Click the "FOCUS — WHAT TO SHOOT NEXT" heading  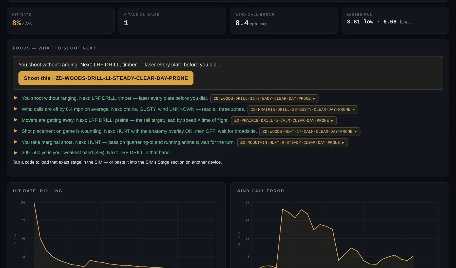click(x=54, y=48)
